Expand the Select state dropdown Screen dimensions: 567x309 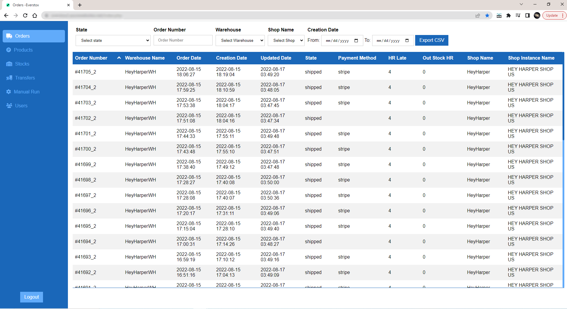click(113, 41)
